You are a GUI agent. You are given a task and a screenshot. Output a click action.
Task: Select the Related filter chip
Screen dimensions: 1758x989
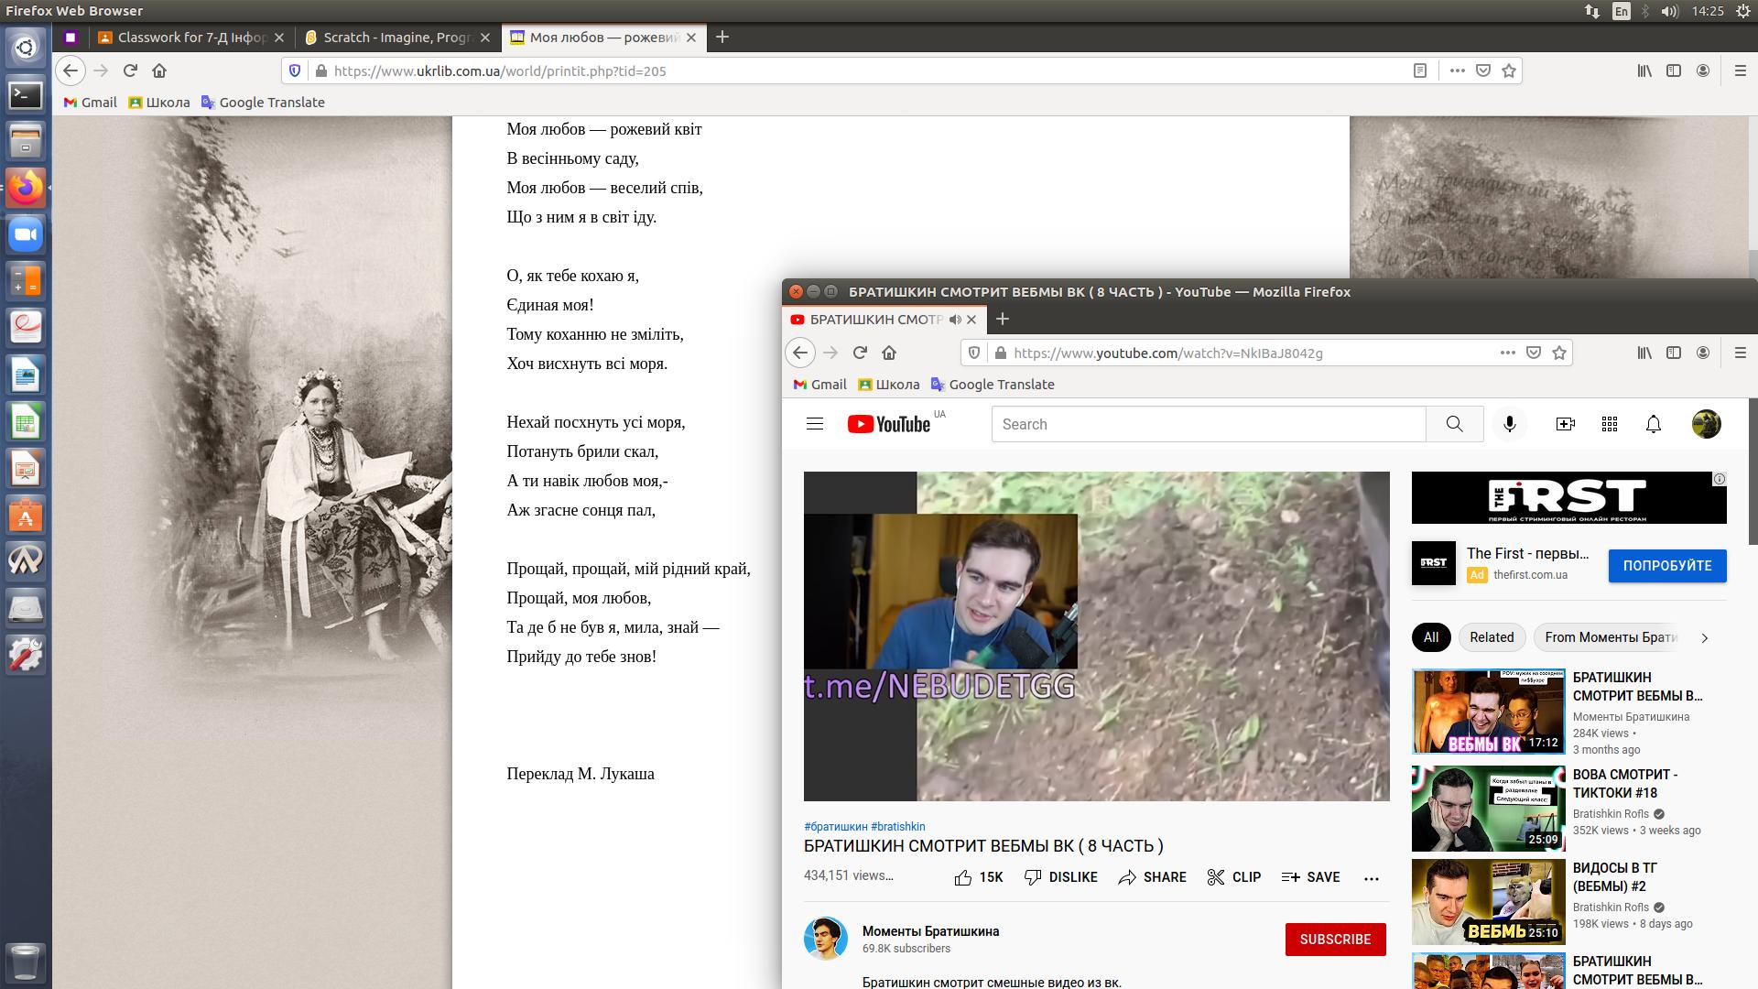coord(1492,637)
